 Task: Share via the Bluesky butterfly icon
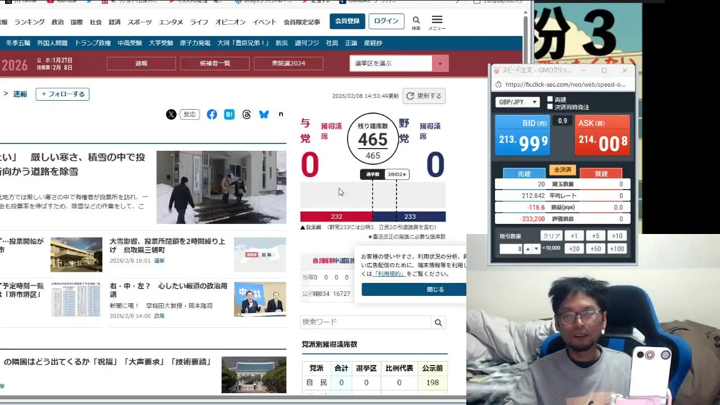(x=264, y=114)
